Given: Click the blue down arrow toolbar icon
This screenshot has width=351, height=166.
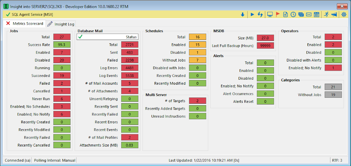Looking at the screenshot, I should coord(242,14).
